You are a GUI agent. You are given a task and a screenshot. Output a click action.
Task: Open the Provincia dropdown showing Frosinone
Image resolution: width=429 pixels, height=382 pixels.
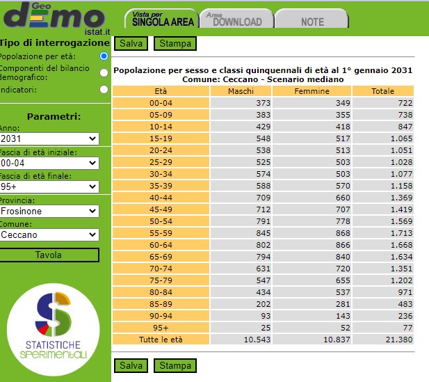49,211
